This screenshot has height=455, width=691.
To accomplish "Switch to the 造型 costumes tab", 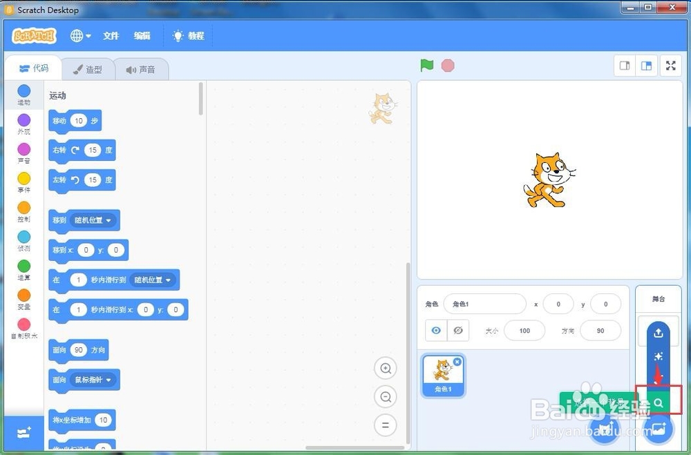I will (88, 70).
